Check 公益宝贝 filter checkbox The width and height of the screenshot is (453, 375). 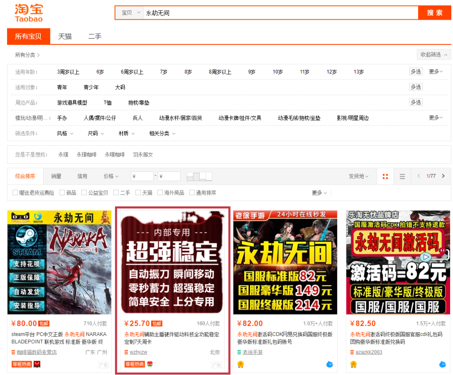pyautogui.click(x=84, y=193)
